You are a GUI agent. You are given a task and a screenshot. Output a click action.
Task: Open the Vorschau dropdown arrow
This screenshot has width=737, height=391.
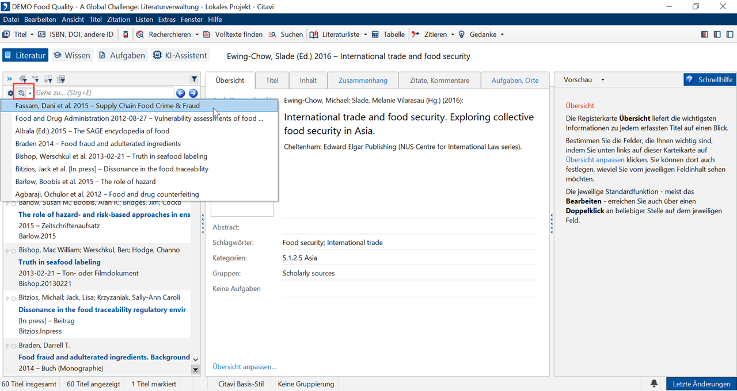(x=603, y=80)
